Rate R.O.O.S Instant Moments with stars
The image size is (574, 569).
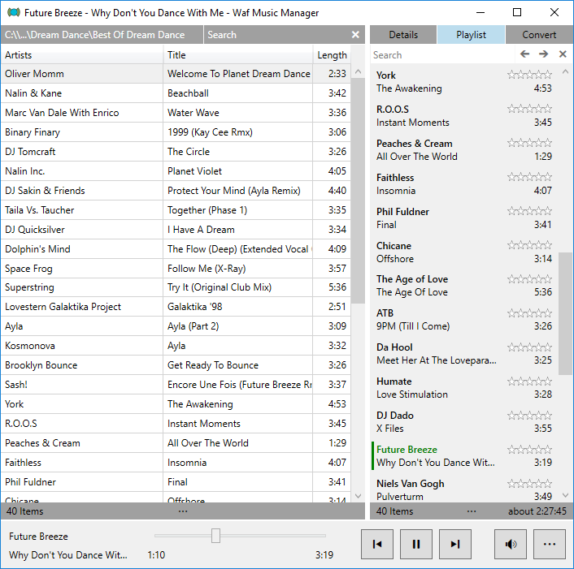point(529,109)
